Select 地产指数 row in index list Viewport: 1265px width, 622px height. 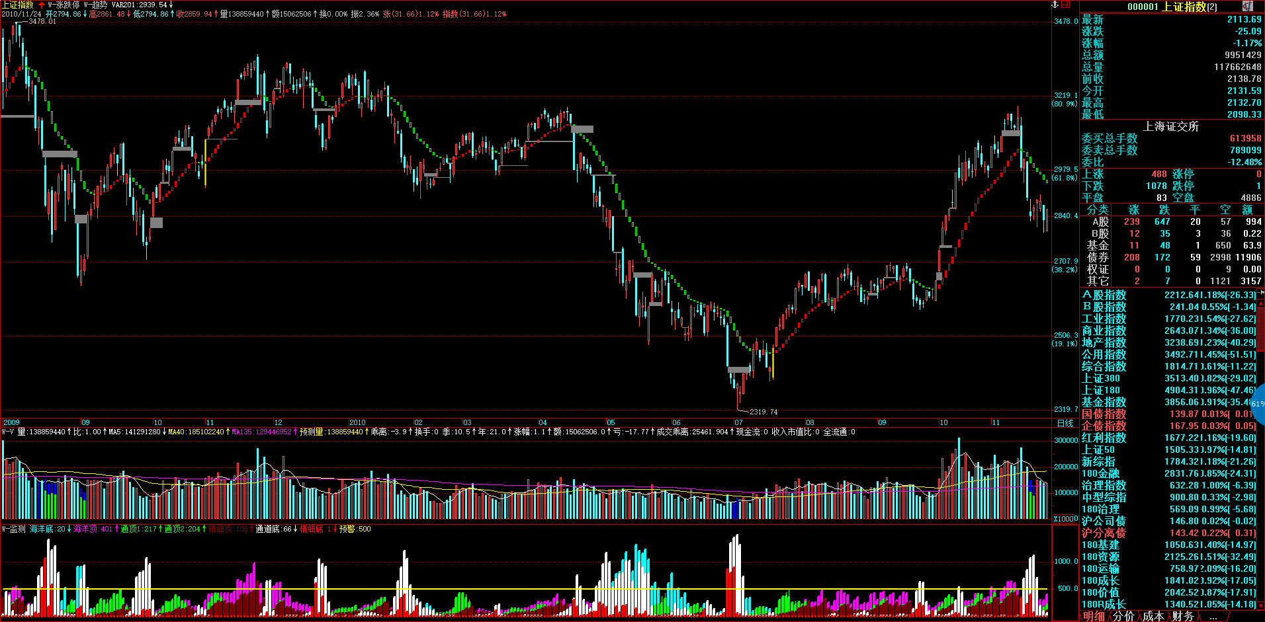(1104, 342)
